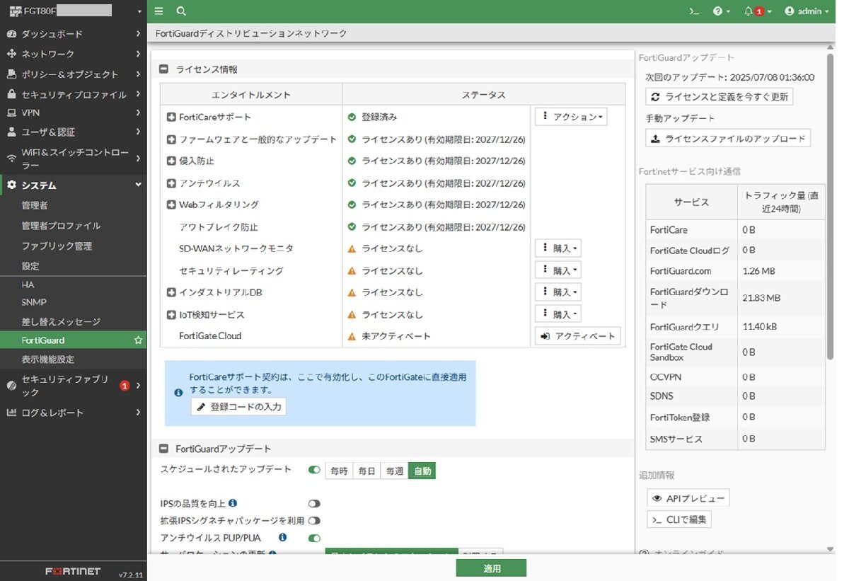This screenshot has width=849, height=581.
Task: Toggle スケジュールされたアップデート switch
Action: (x=315, y=470)
